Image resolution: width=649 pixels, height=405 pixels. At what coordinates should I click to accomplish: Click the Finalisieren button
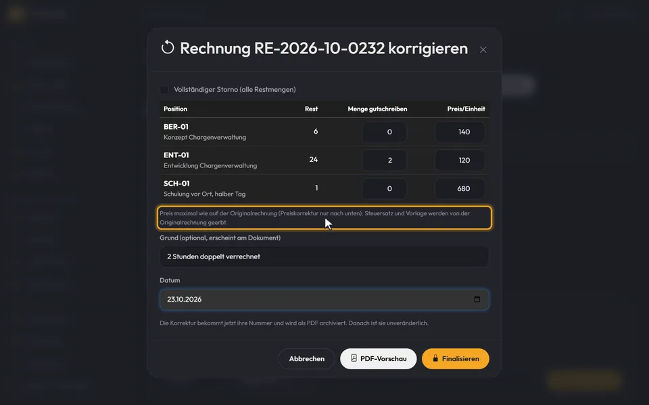[455, 358]
